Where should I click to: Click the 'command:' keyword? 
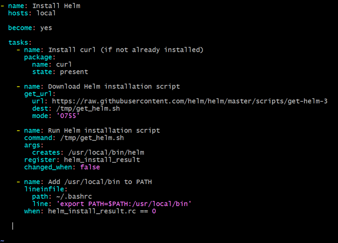pyautogui.click(x=38, y=138)
